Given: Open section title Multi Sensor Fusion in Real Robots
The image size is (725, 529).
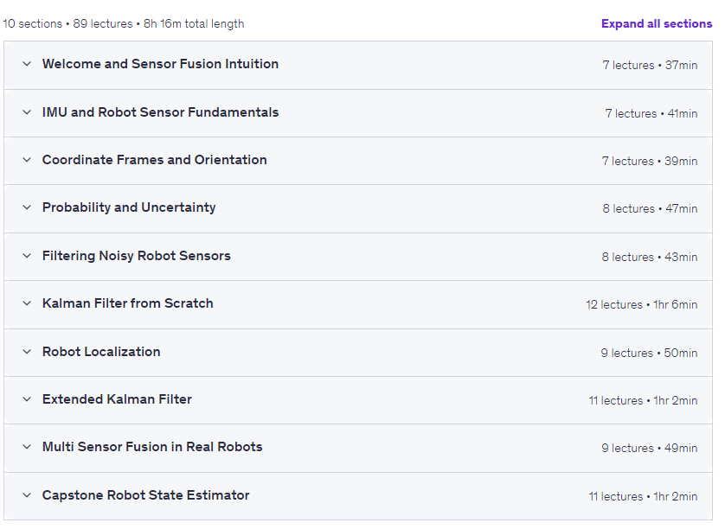Looking at the screenshot, I should [x=152, y=447].
